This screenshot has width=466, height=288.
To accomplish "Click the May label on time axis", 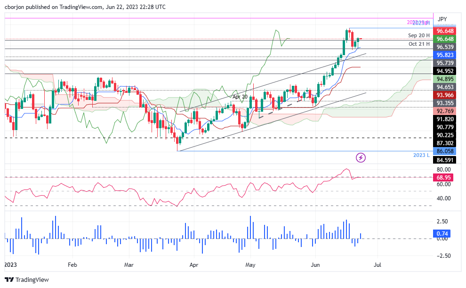I will pos(250,265).
